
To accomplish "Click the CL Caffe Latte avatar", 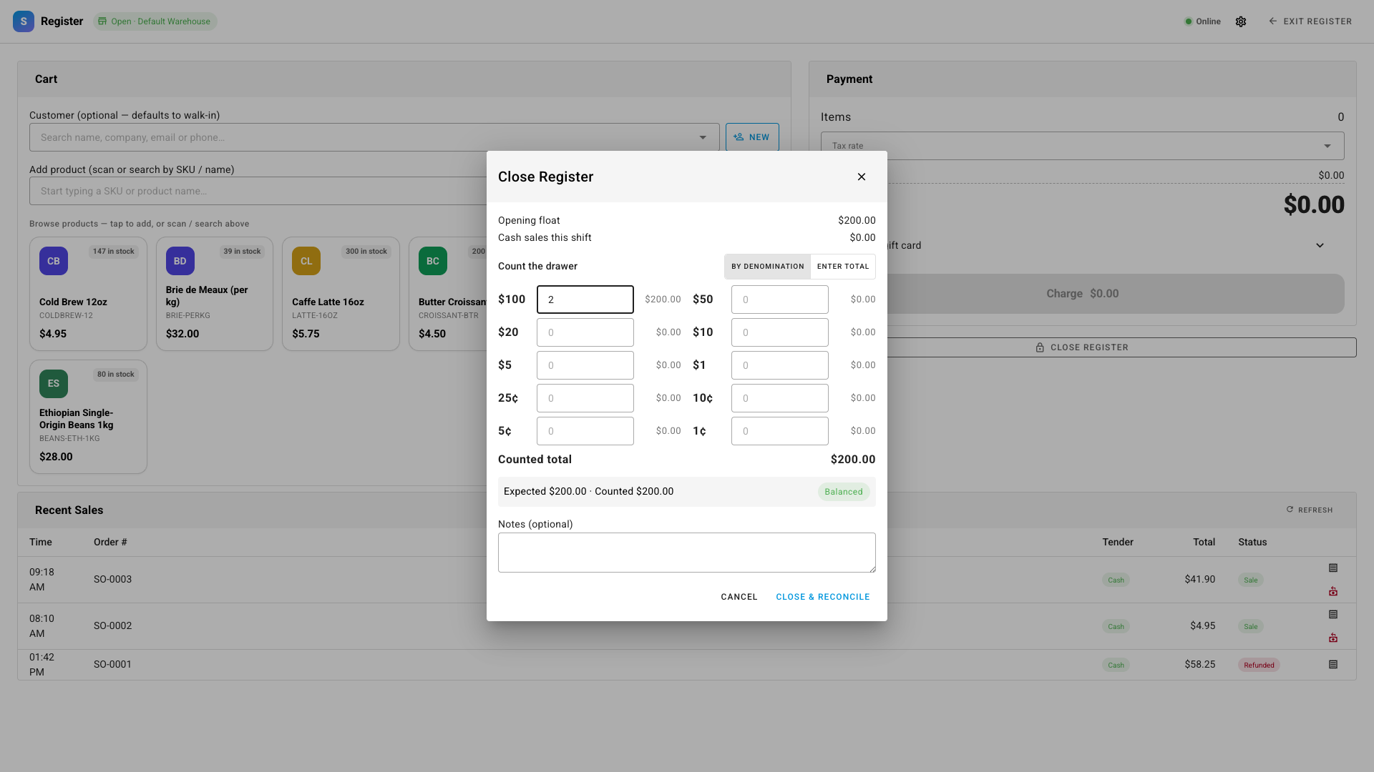I will pyautogui.click(x=306, y=261).
